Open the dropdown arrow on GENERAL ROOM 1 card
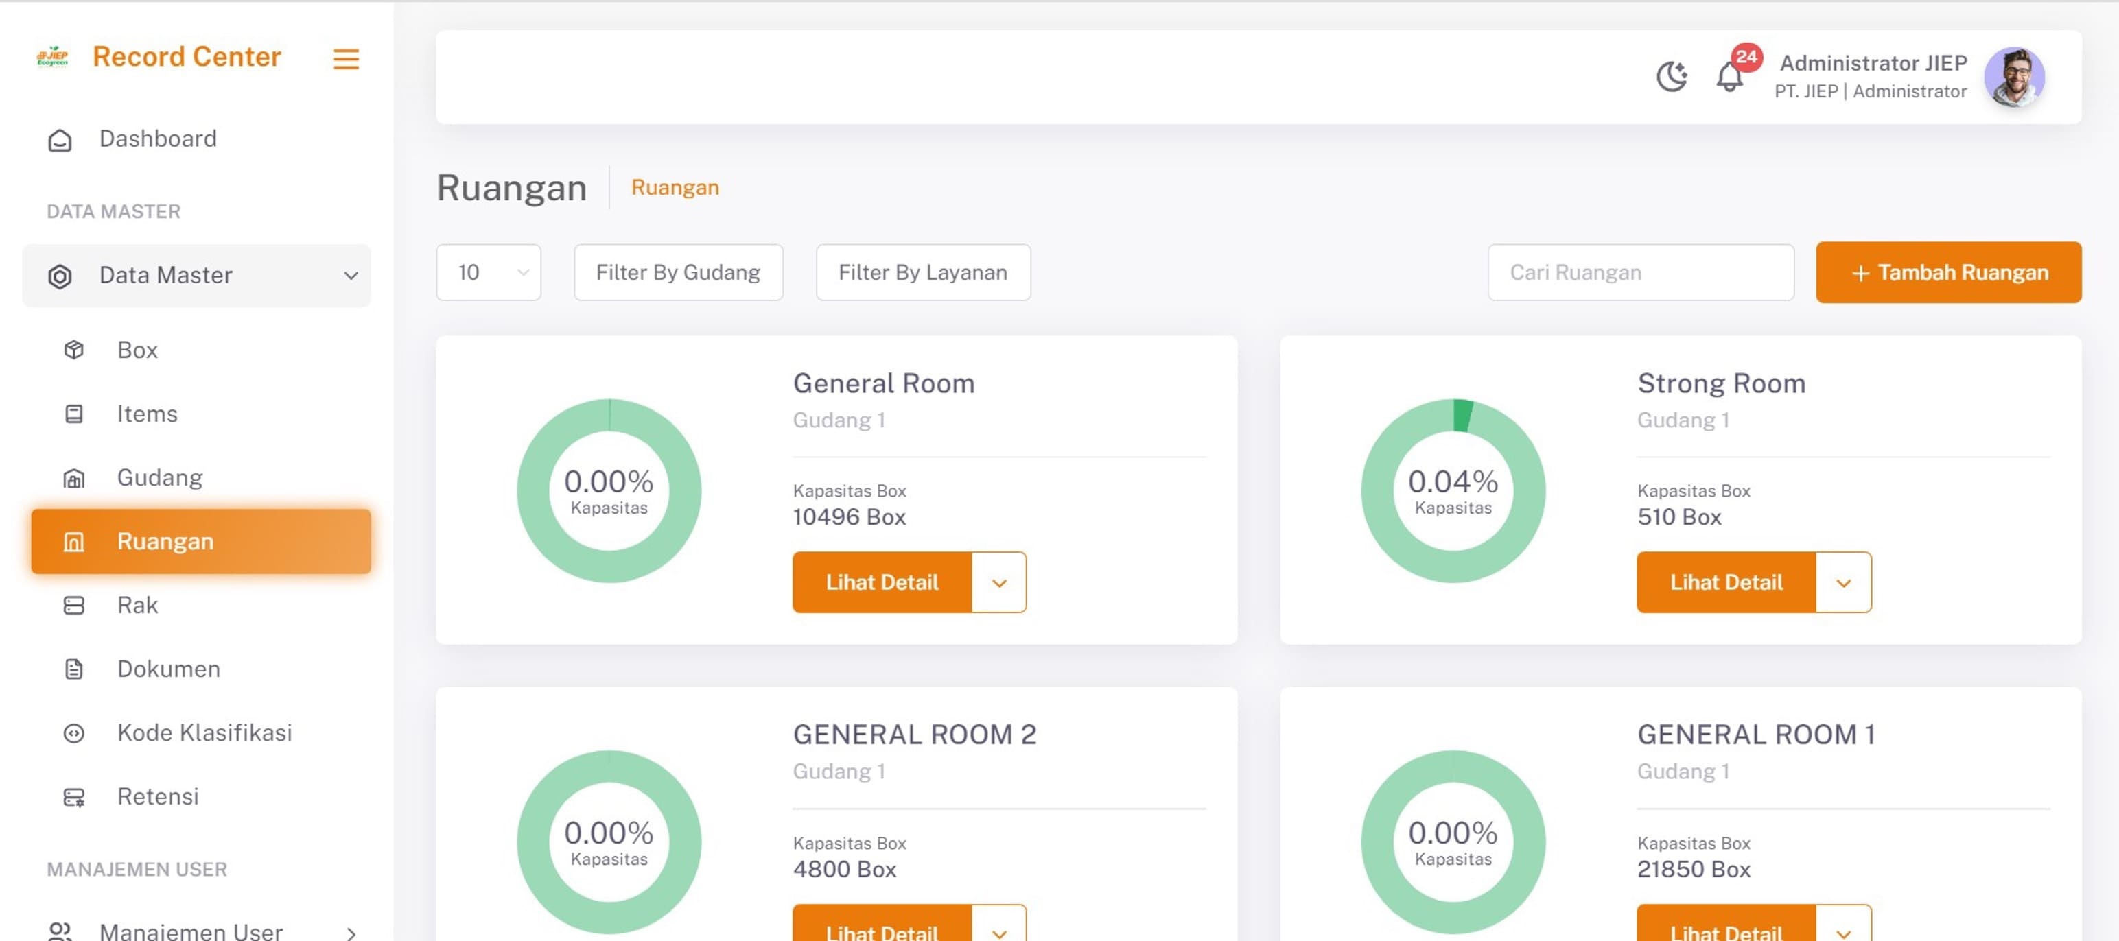Image resolution: width=2119 pixels, height=941 pixels. pyautogui.click(x=1843, y=924)
